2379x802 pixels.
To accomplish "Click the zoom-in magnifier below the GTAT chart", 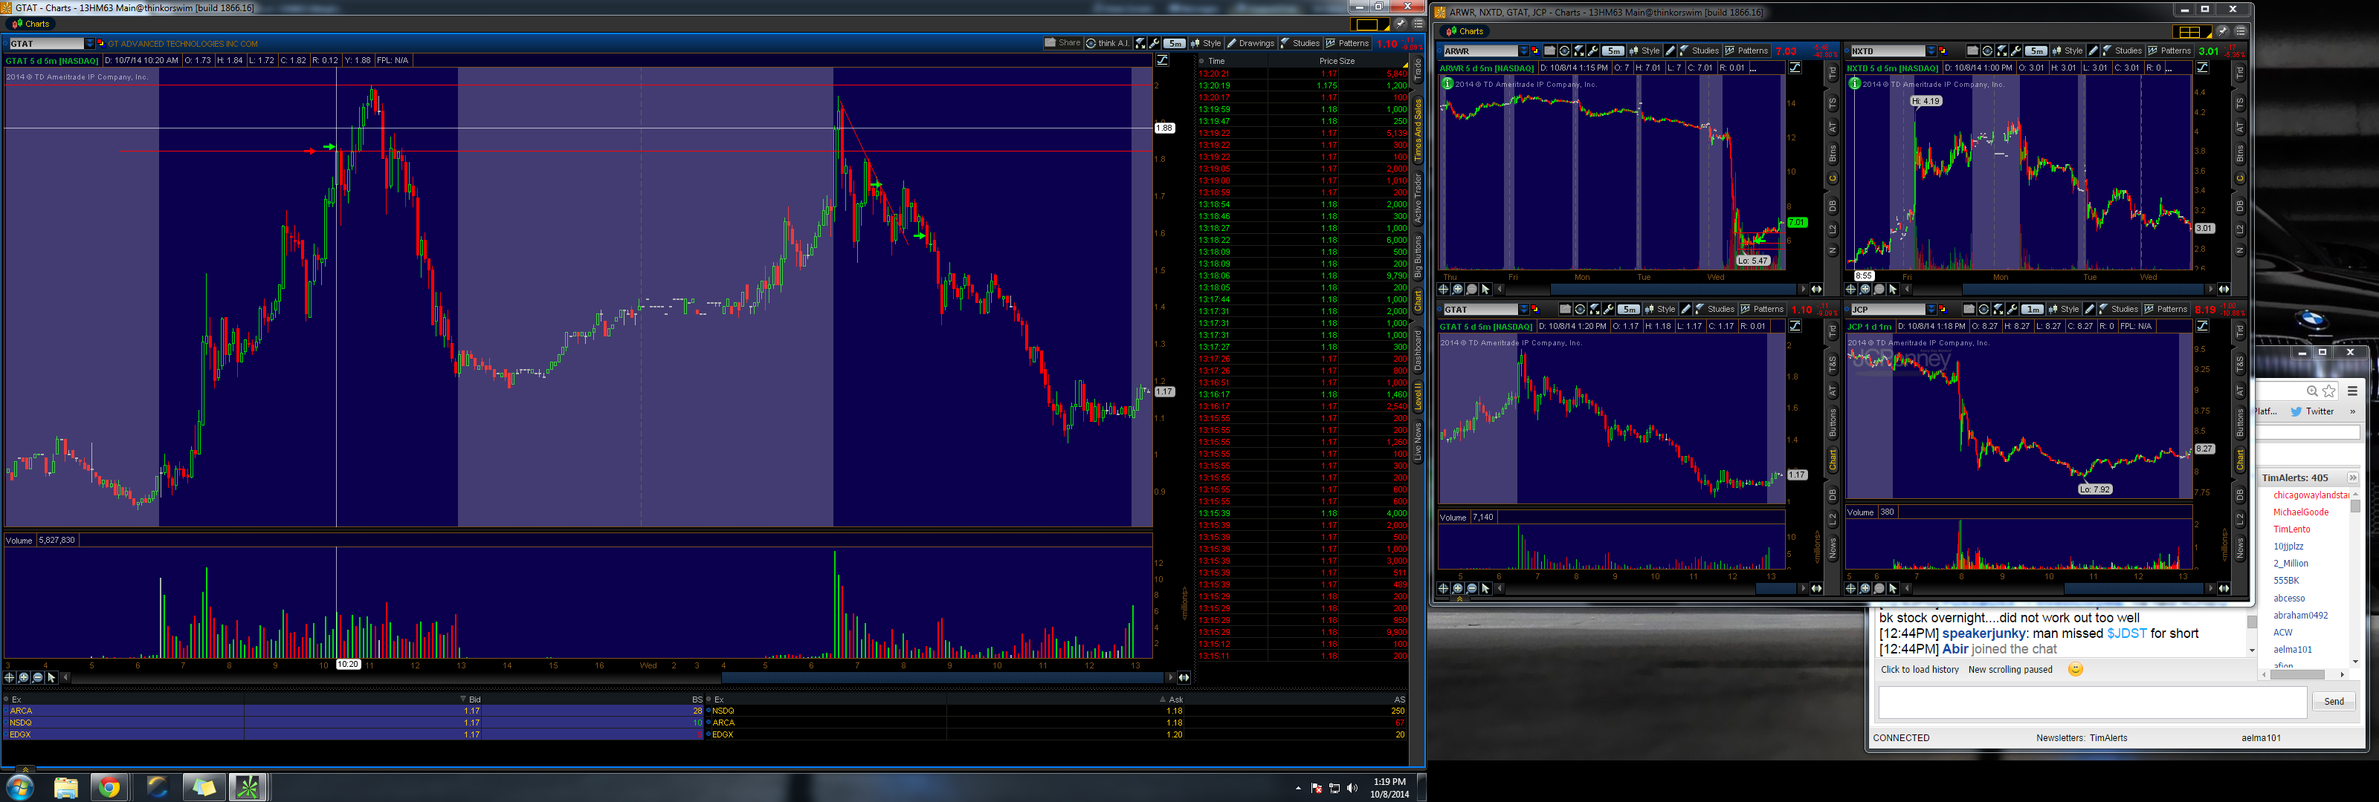I will point(24,677).
